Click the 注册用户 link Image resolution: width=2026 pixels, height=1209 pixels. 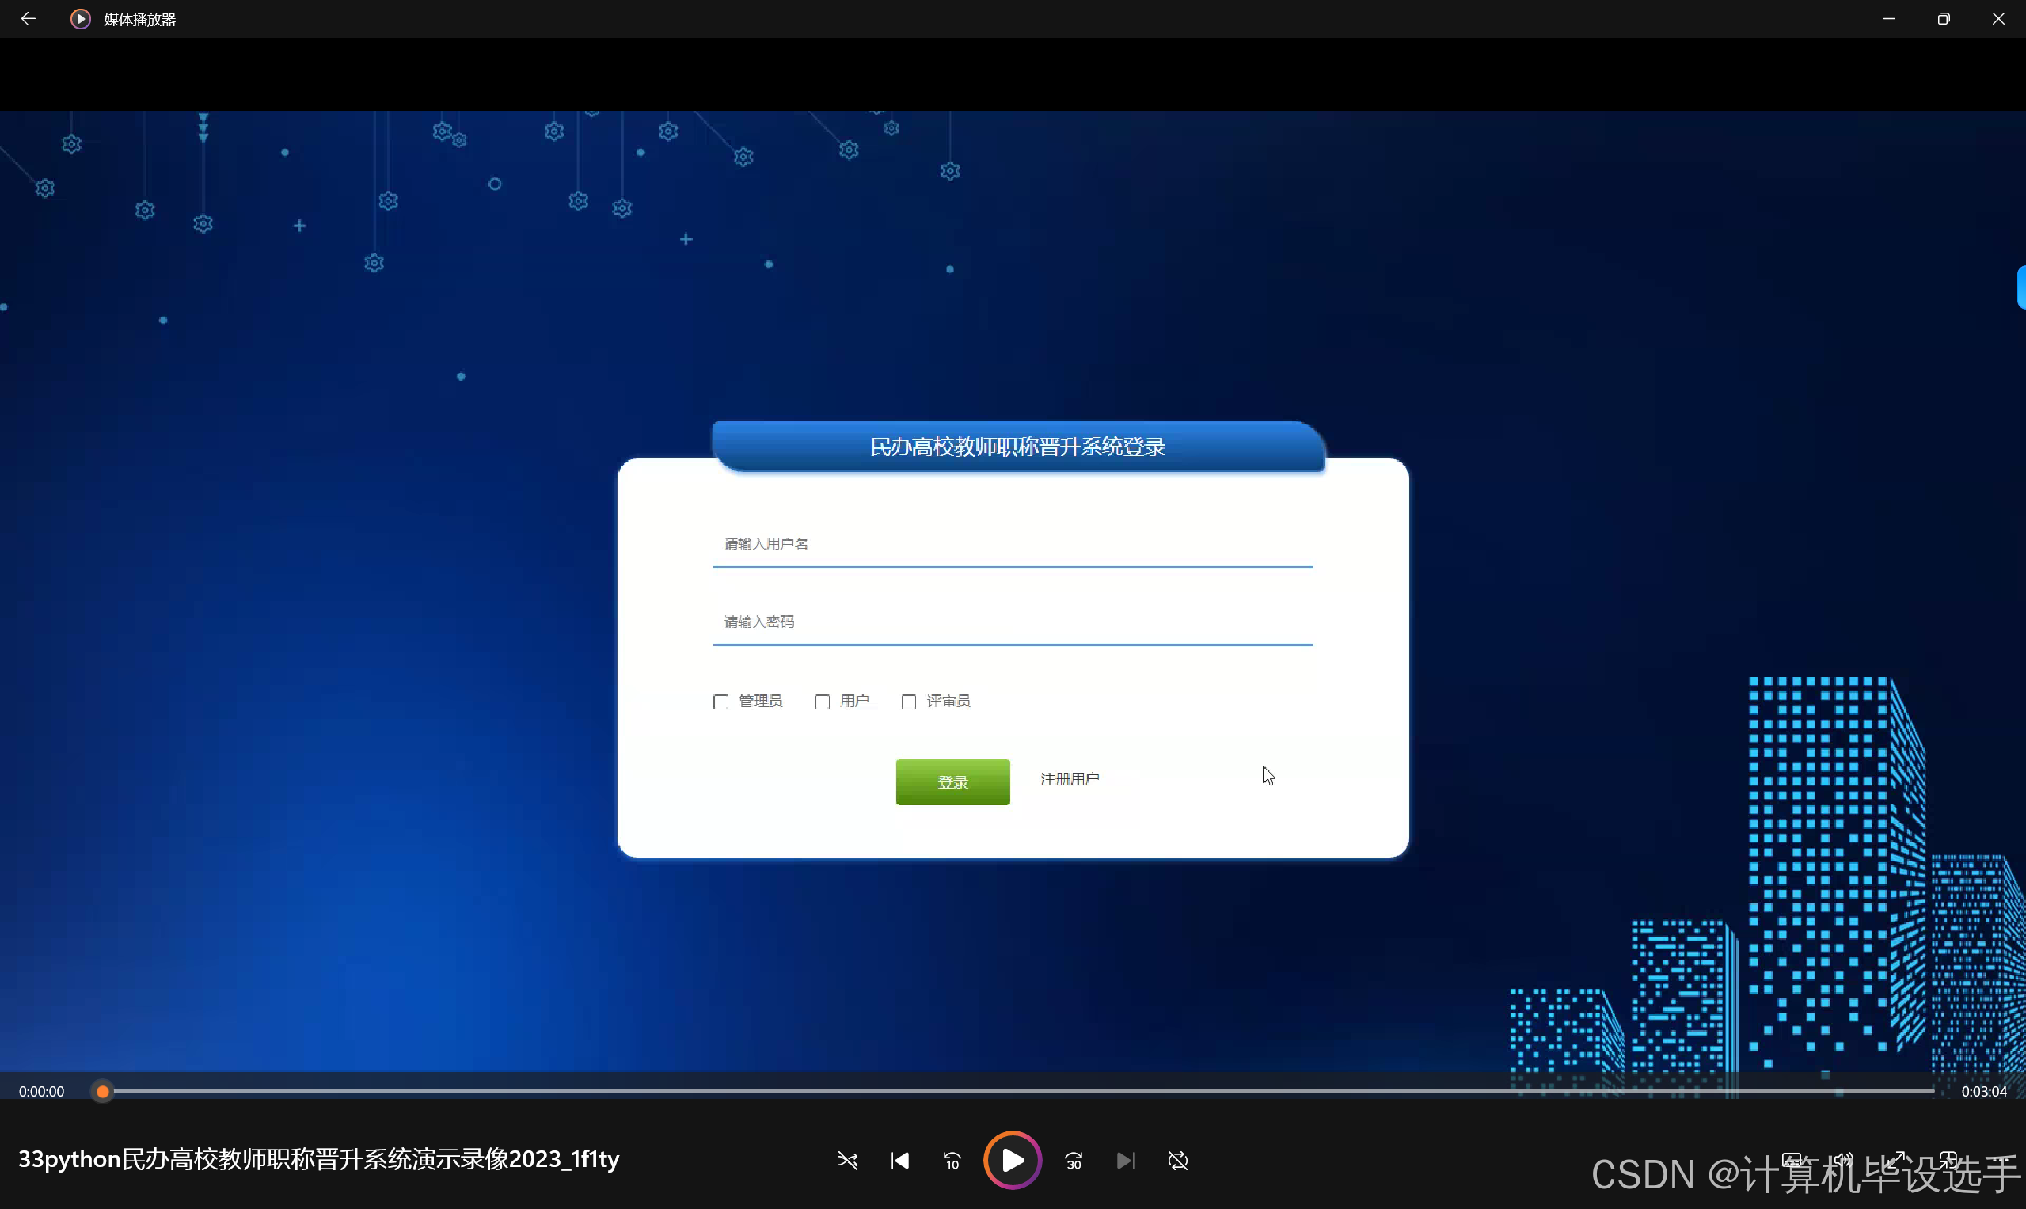point(1070,779)
